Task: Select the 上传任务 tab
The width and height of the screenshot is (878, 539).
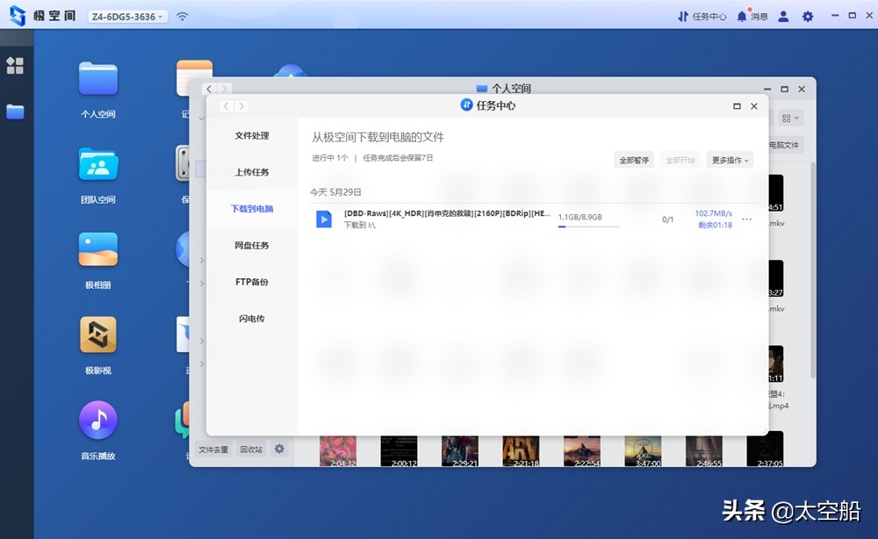Action: [251, 172]
